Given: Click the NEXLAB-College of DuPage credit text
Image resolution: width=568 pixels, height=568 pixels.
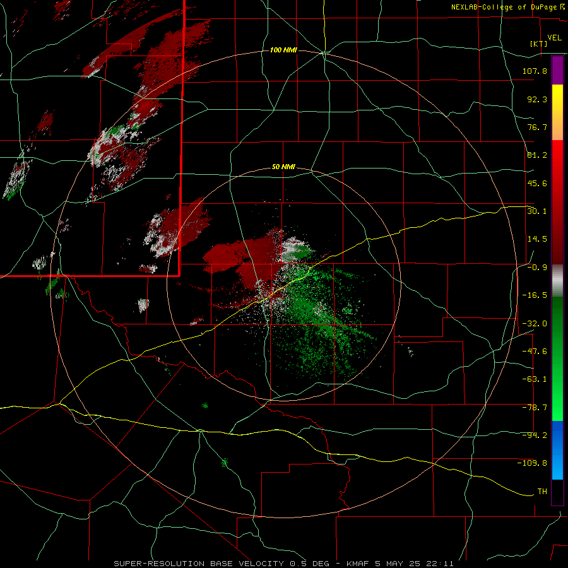Looking at the screenshot, I should pyautogui.click(x=504, y=7).
